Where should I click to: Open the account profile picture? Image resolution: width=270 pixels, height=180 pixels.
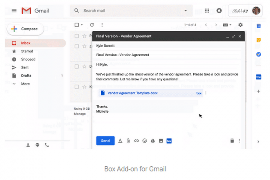[x=256, y=11]
